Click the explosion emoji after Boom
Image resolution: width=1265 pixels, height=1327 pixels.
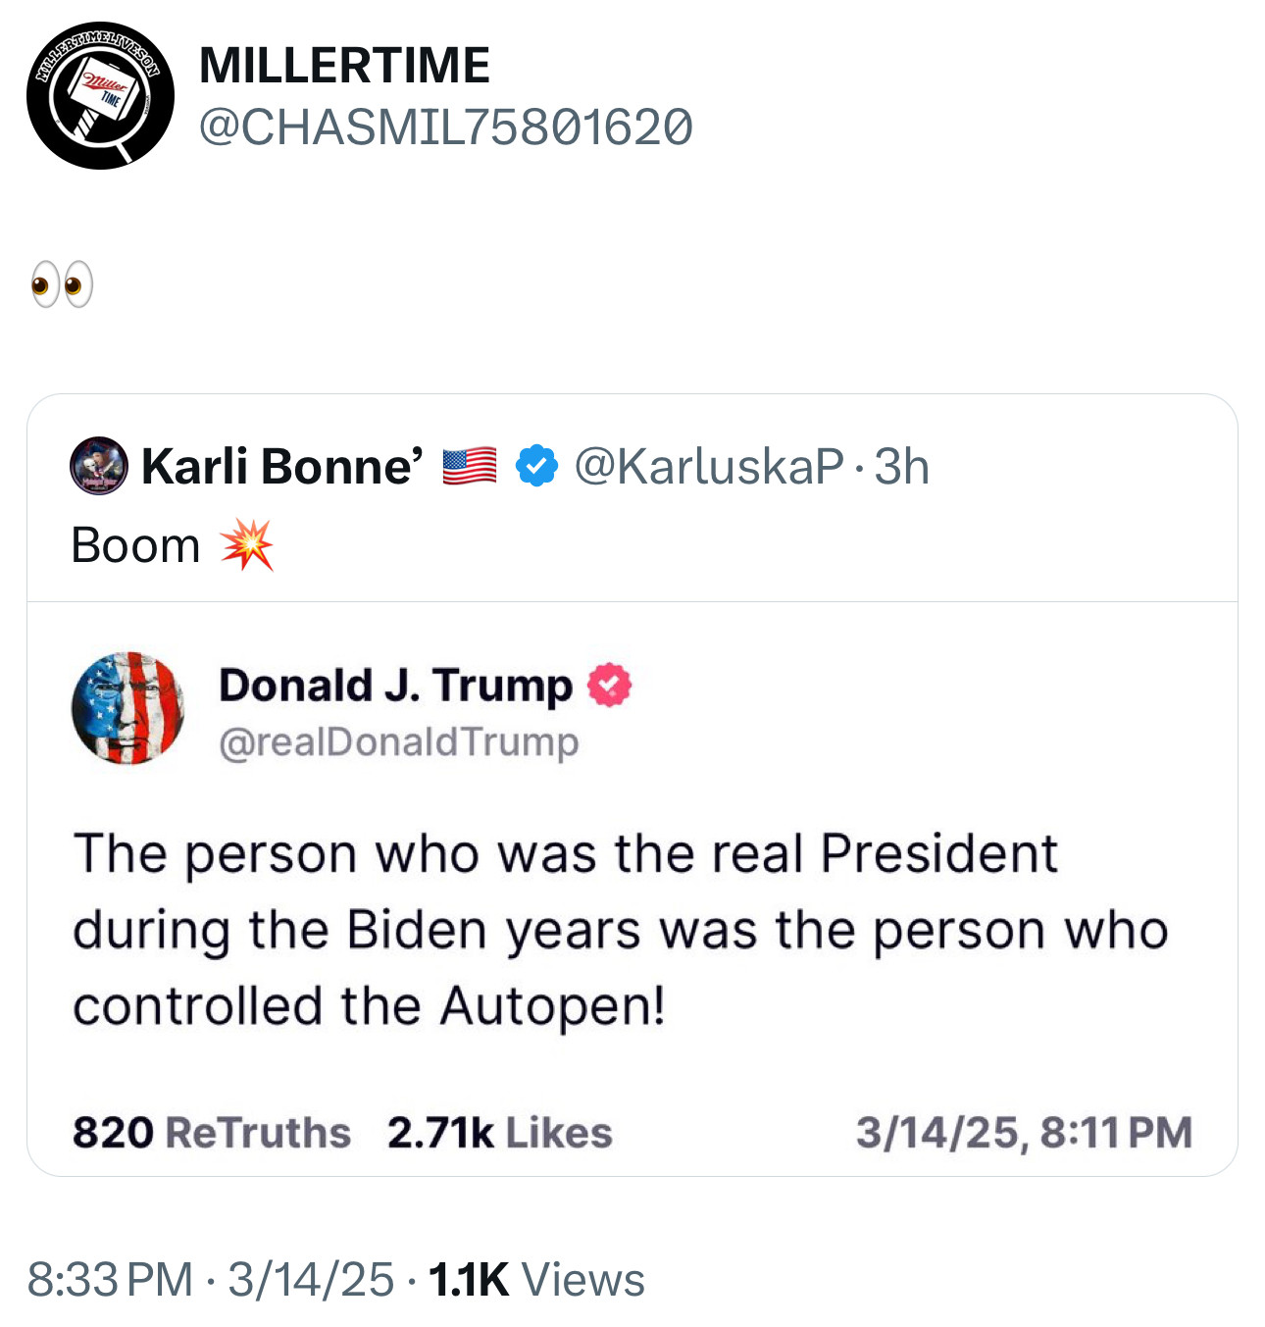[x=246, y=545]
